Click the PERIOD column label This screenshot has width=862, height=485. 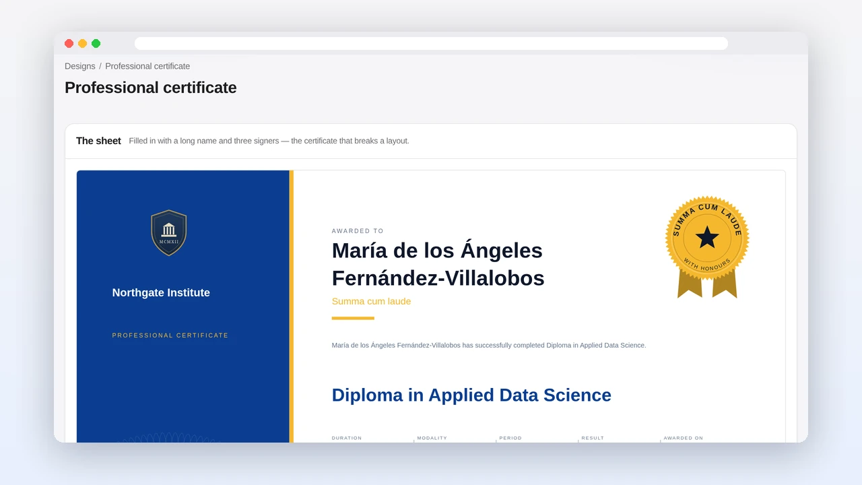click(510, 438)
